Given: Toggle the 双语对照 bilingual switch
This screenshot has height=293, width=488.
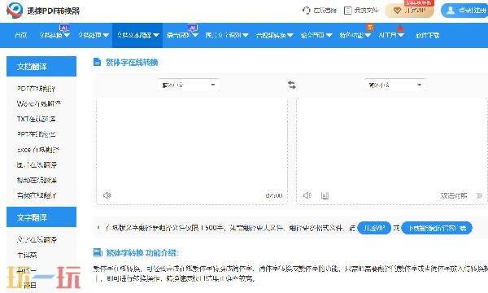Looking at the screenshot, I should coord(479,195).
